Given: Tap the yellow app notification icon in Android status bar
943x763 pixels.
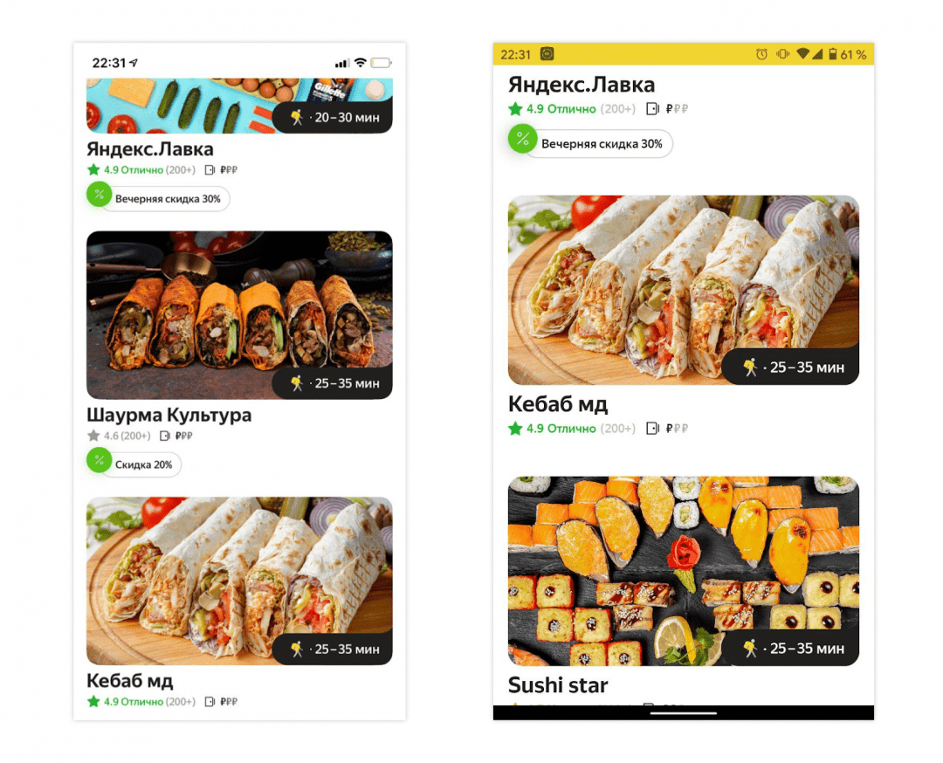Looking at the screenshot, I should click(547, 54).
